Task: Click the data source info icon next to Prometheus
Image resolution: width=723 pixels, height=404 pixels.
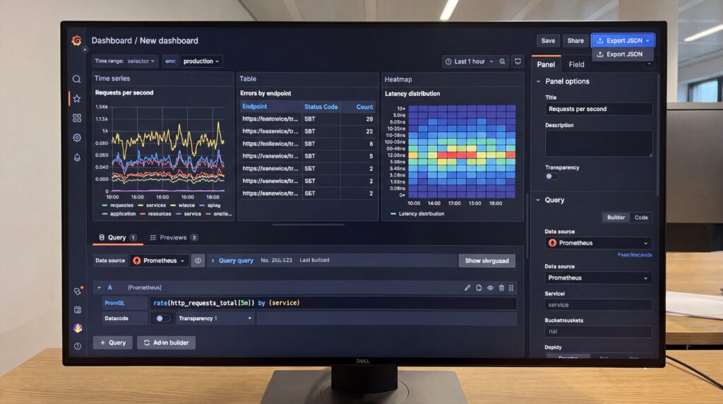Action: point(198,261)
